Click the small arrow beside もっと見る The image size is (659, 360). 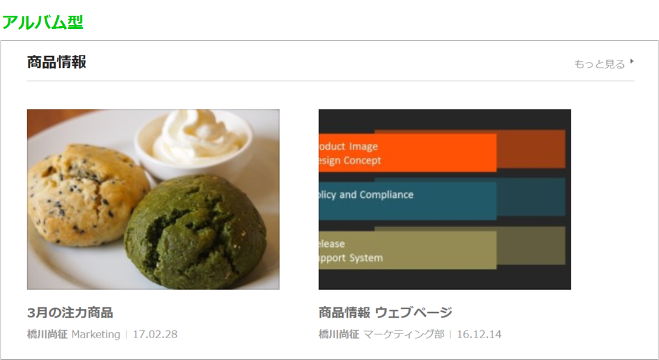tap(632, 62)
